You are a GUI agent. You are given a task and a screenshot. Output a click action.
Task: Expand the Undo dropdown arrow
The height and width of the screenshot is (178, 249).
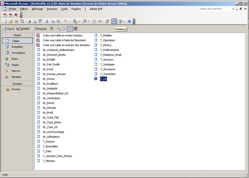tap(69, 21)
